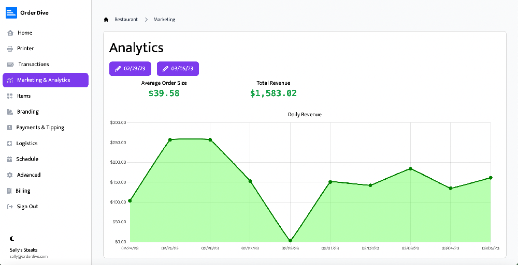Viewport: 518px width, 265px height.
Task: Click the Advanced gear icon
Action: pos(10,175)
